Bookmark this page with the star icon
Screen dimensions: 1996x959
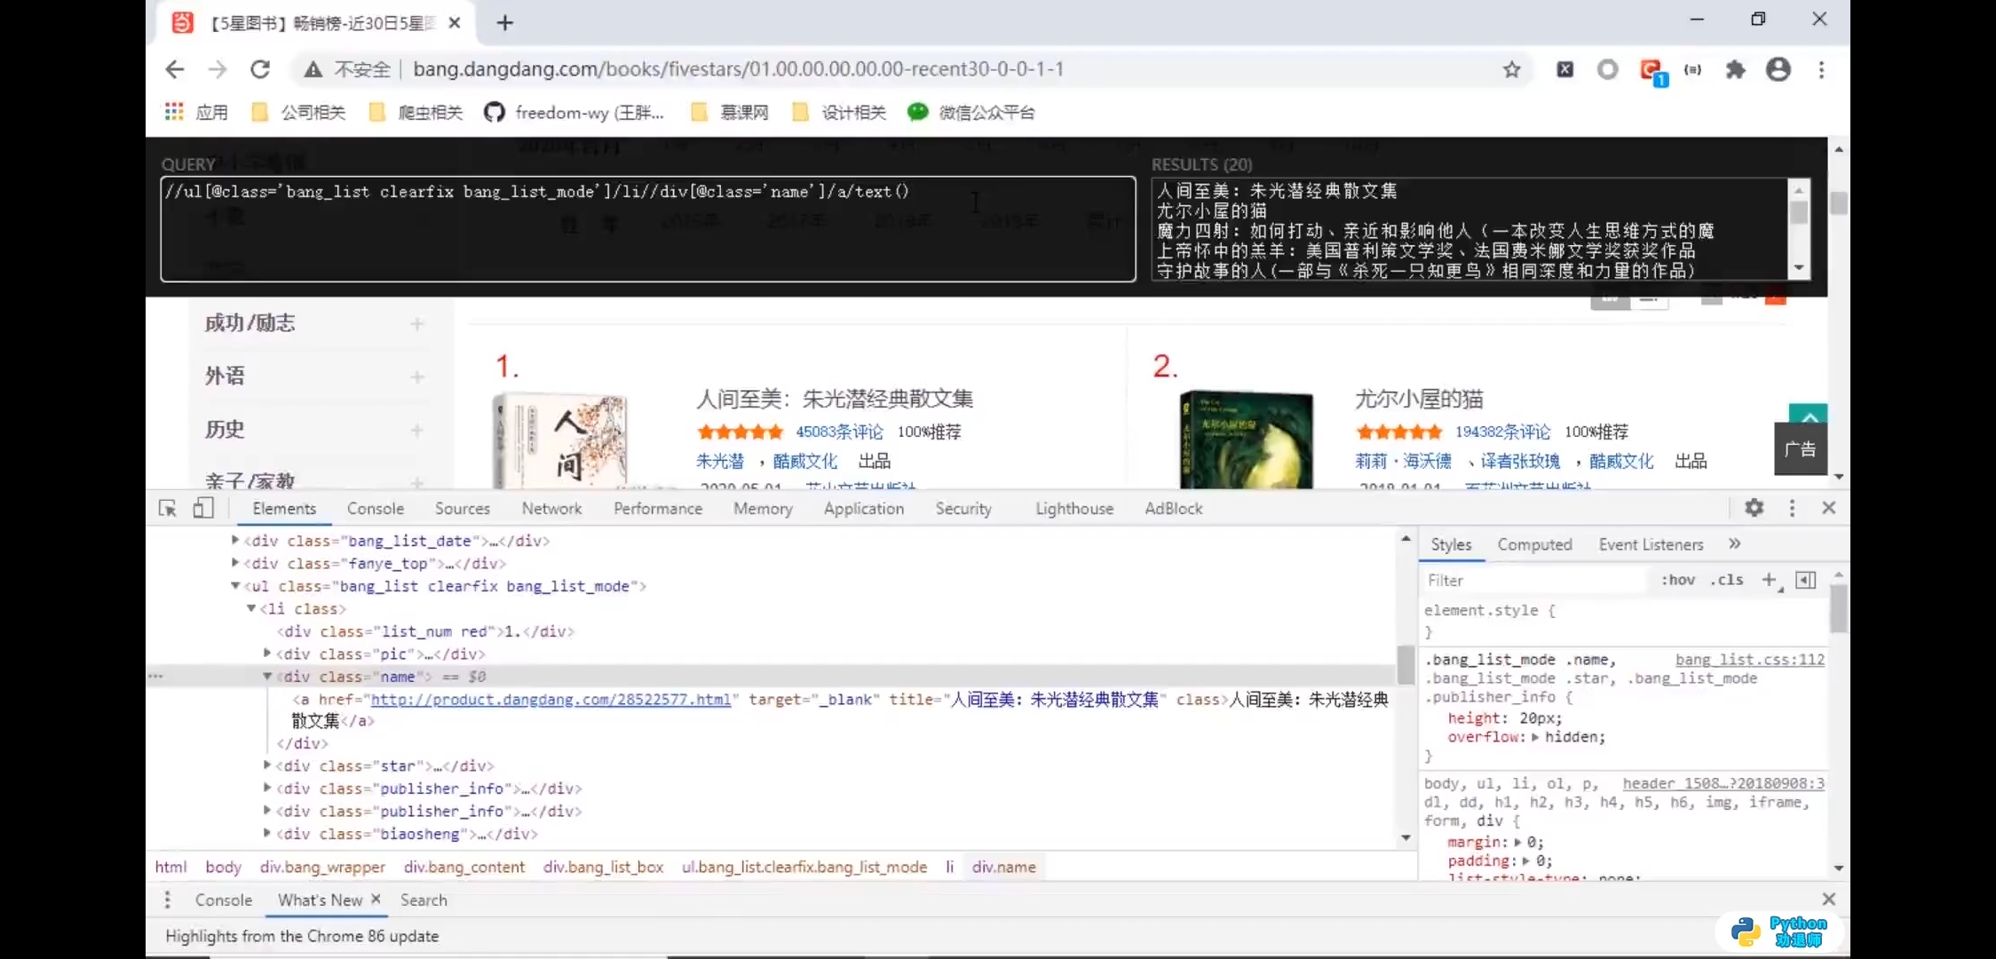point(1512,69)
